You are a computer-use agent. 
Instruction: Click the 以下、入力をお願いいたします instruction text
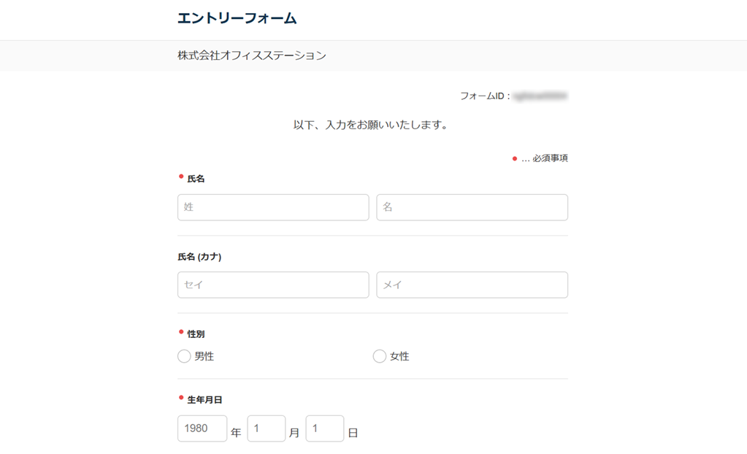point(370,126)
